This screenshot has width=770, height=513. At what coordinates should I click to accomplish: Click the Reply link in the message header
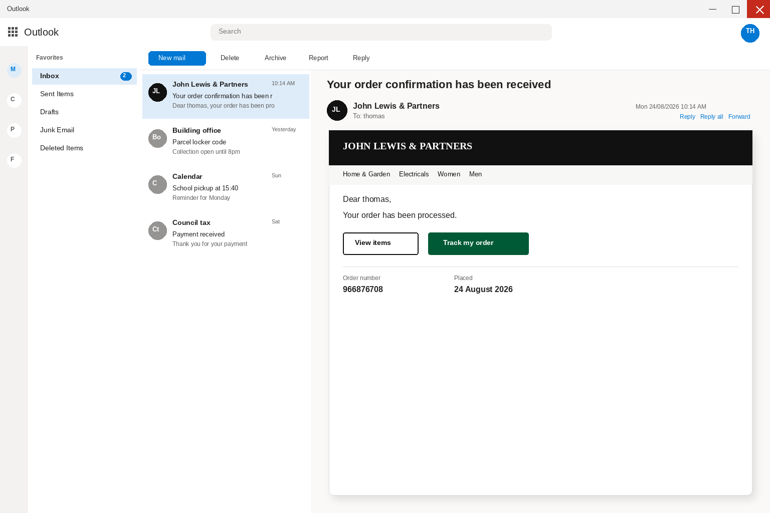687,117
